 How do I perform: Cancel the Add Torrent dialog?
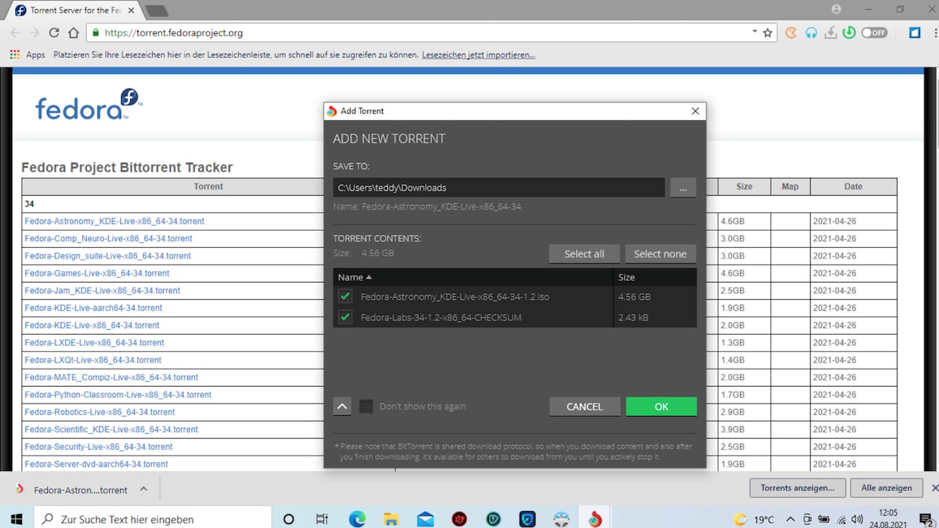tap(585, 406)
